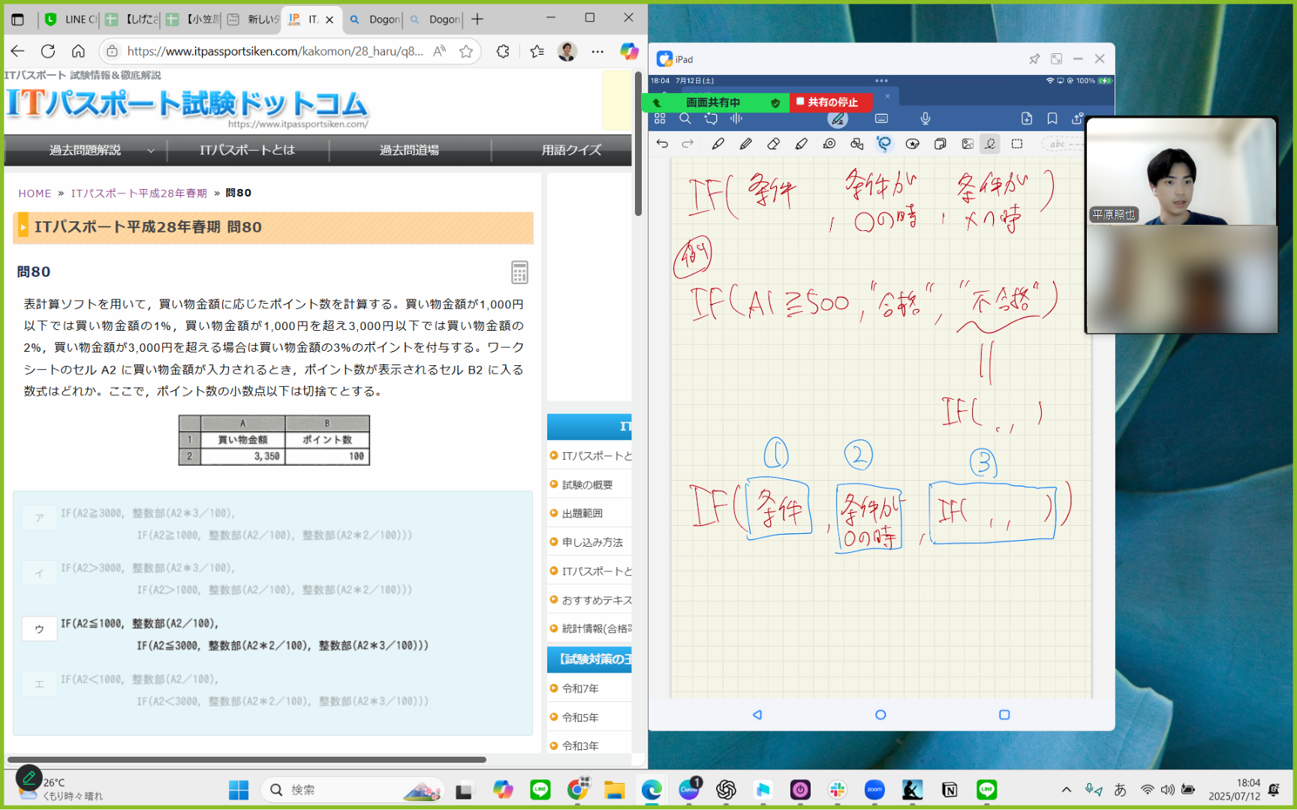Select the tape tool
Screen dimensions: 1297x810
click(x=829, y=144)
